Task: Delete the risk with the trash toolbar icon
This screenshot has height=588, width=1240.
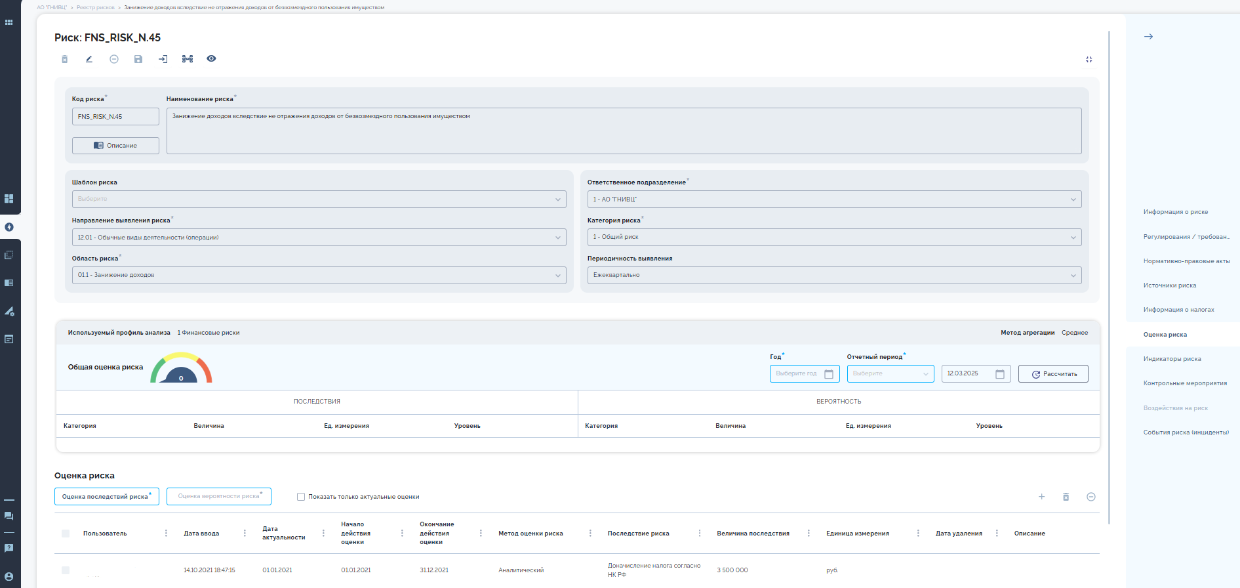Action: 64,59
